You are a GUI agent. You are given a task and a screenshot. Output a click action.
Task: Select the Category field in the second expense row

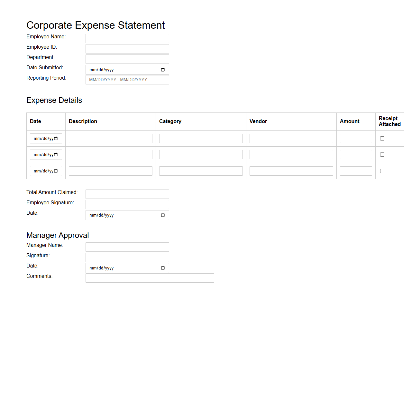201,154
